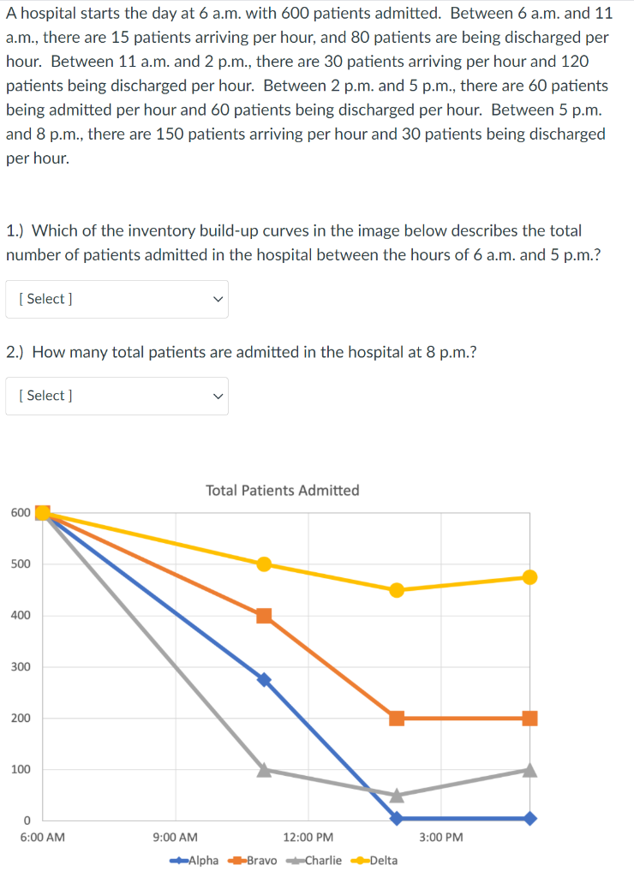Screen dimensions: 634x877
Task: Click the final Alpha data point at the baseline
Action: click(528, 818)
